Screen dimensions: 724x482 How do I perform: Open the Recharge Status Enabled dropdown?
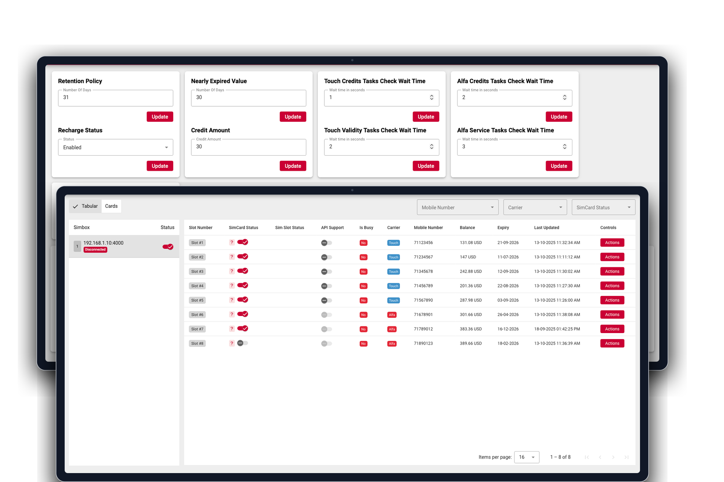[x=116, y=147]
